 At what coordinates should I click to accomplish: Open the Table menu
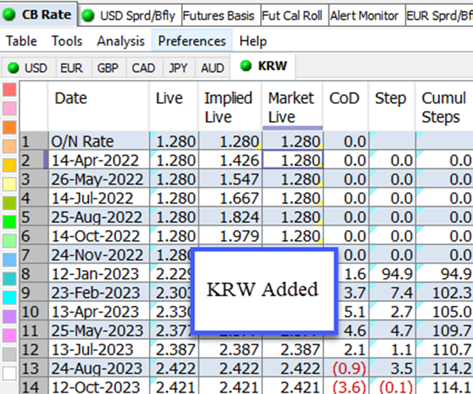click(x=21, y=41)
